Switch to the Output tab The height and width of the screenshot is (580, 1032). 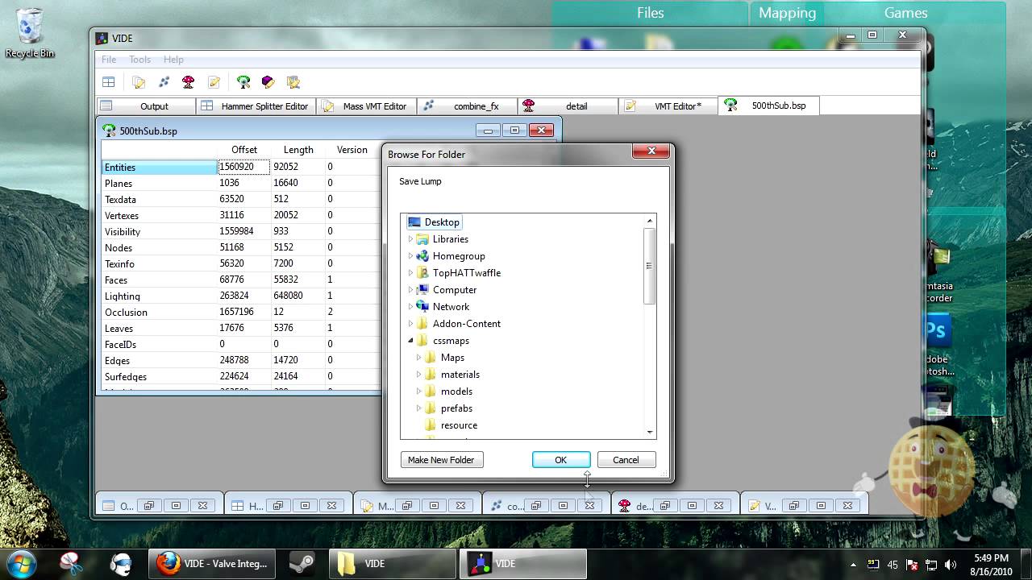coord(146,106)
